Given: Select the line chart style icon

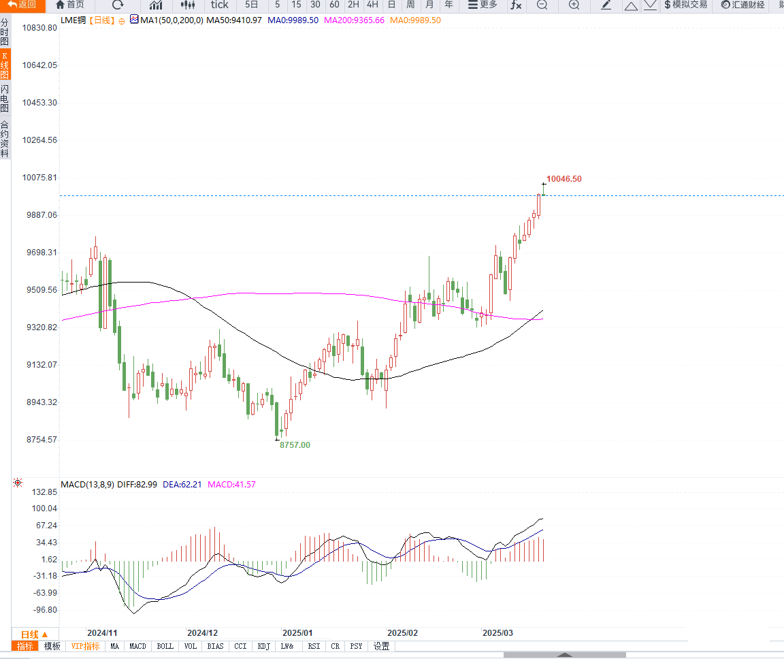Looking at the screenshot, I should pos(156,5).
